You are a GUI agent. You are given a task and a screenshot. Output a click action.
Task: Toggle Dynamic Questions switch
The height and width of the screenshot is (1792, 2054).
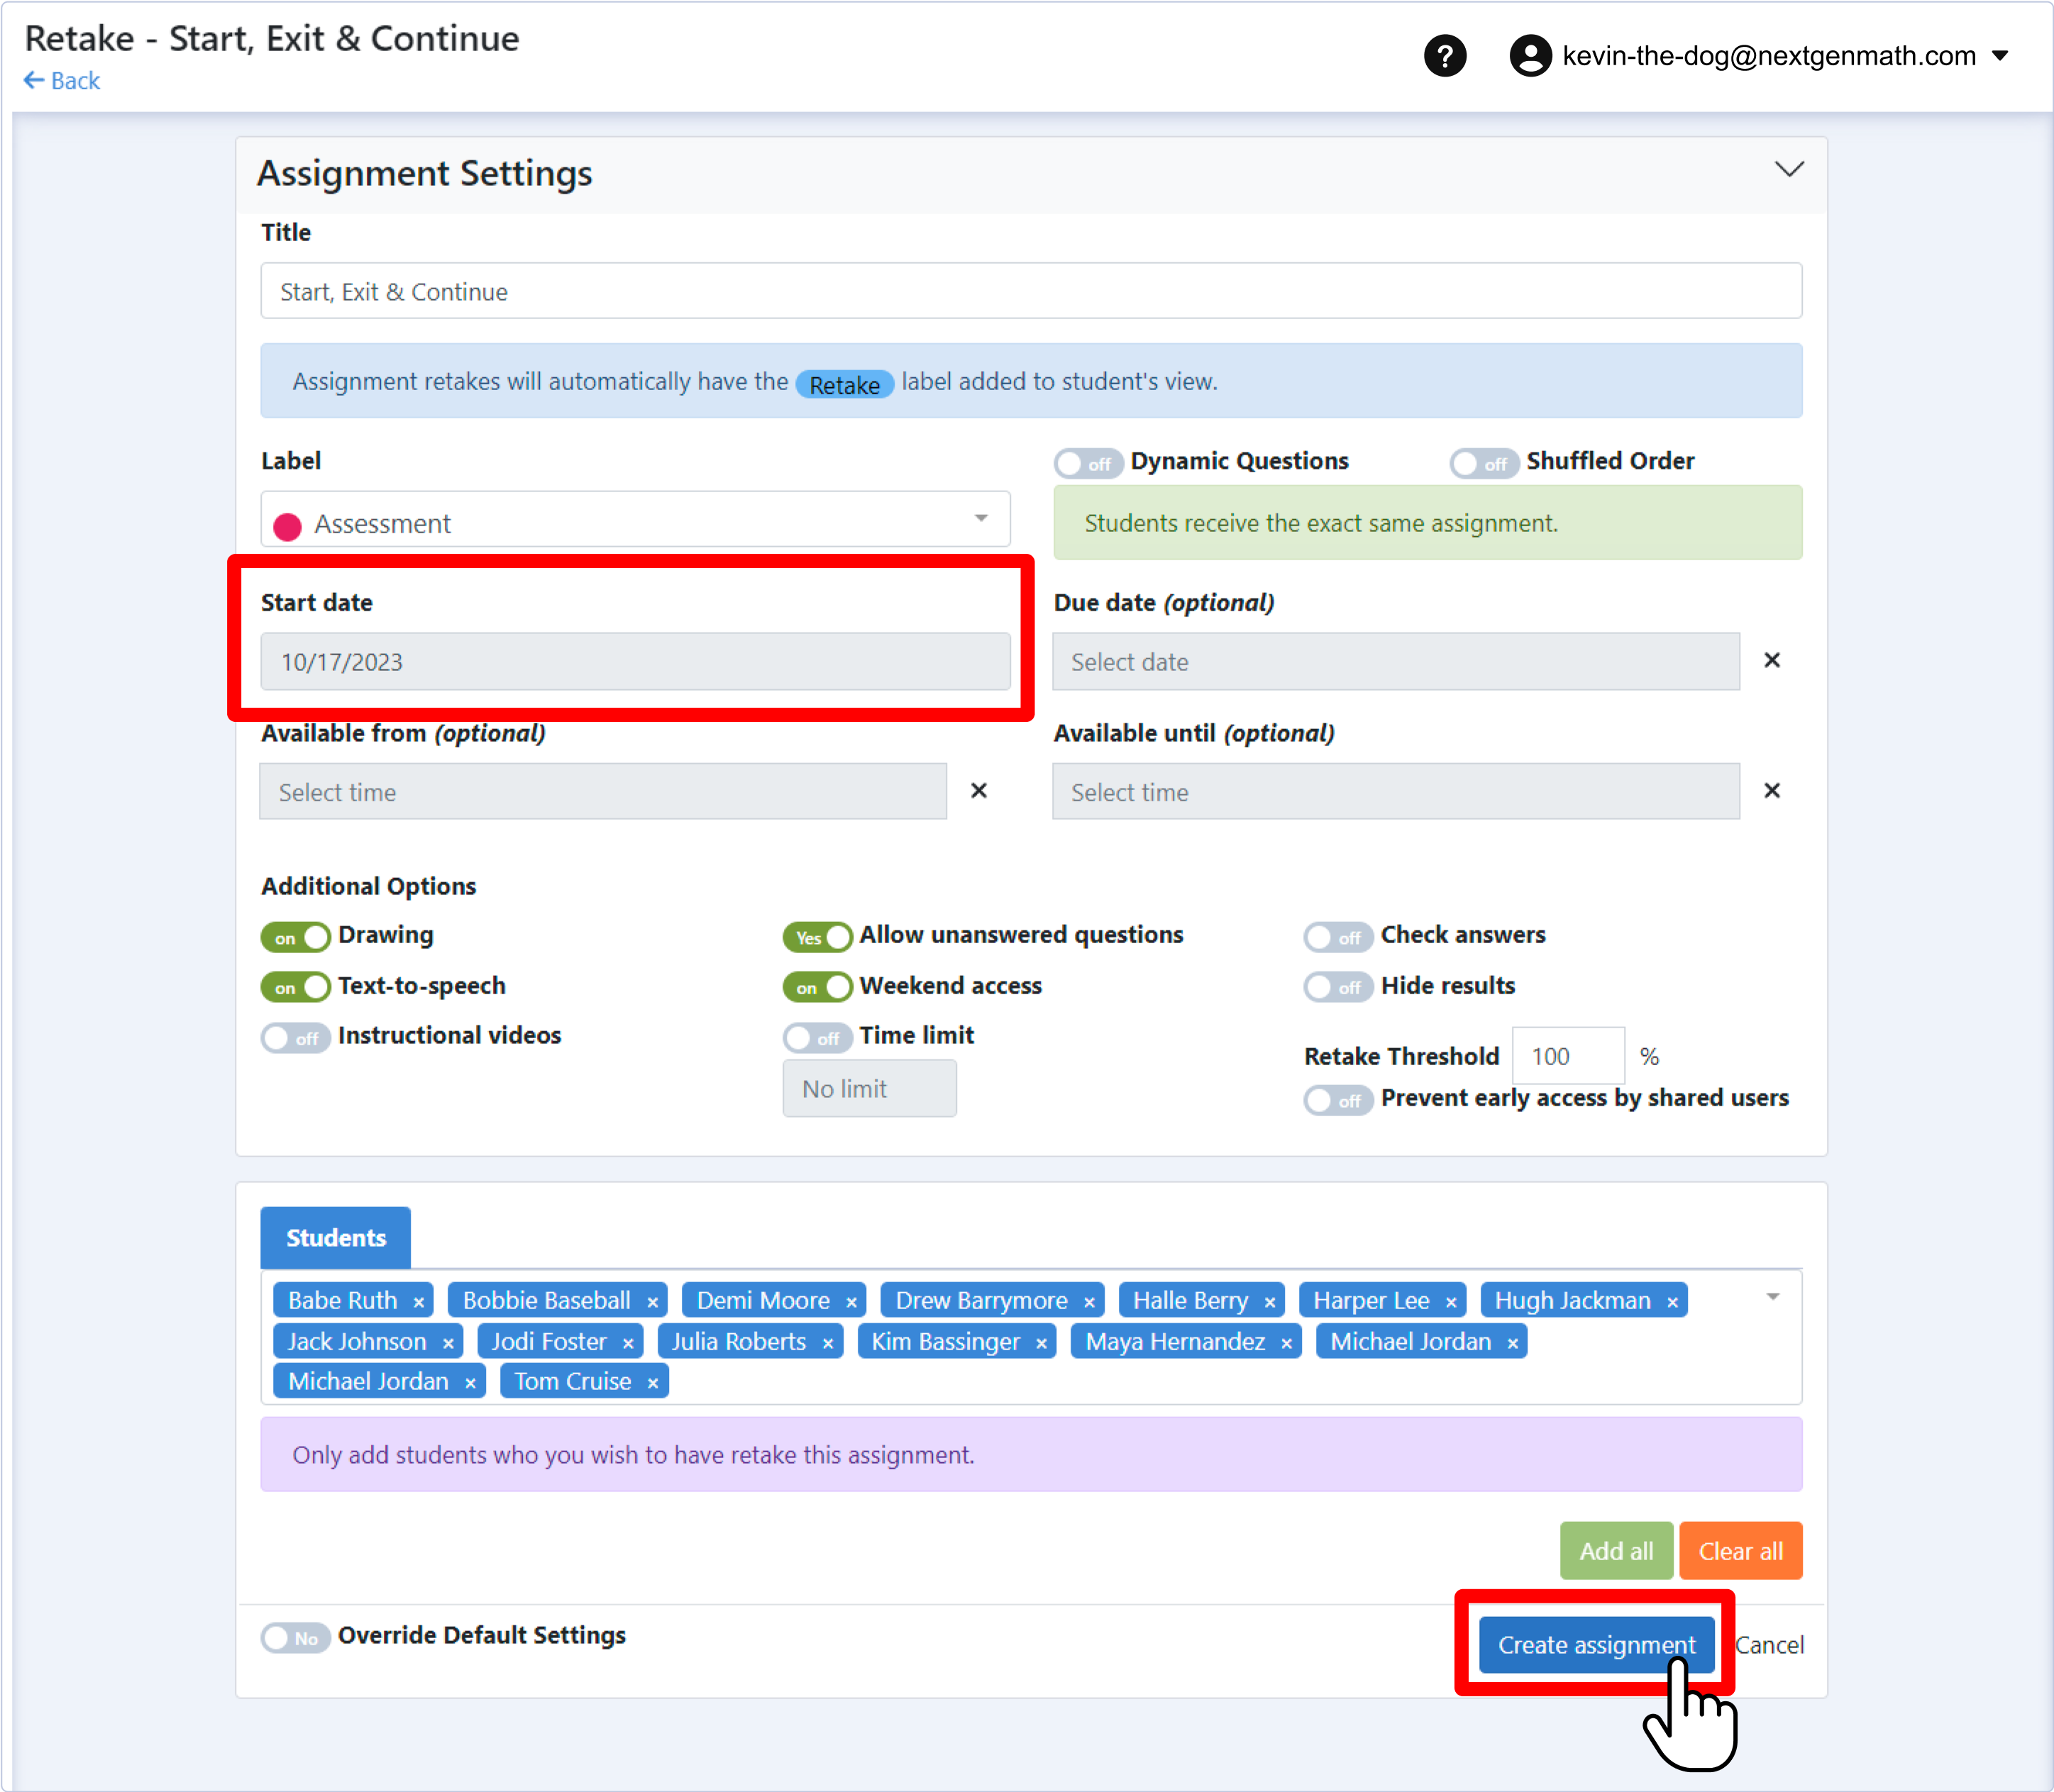click(1088, 463)
